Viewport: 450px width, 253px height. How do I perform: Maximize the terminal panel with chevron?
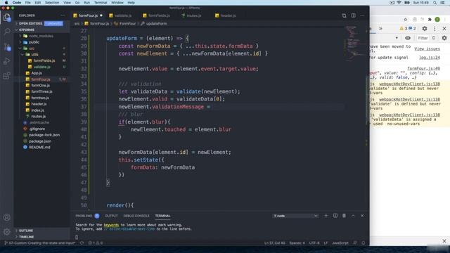pos(353,216)
